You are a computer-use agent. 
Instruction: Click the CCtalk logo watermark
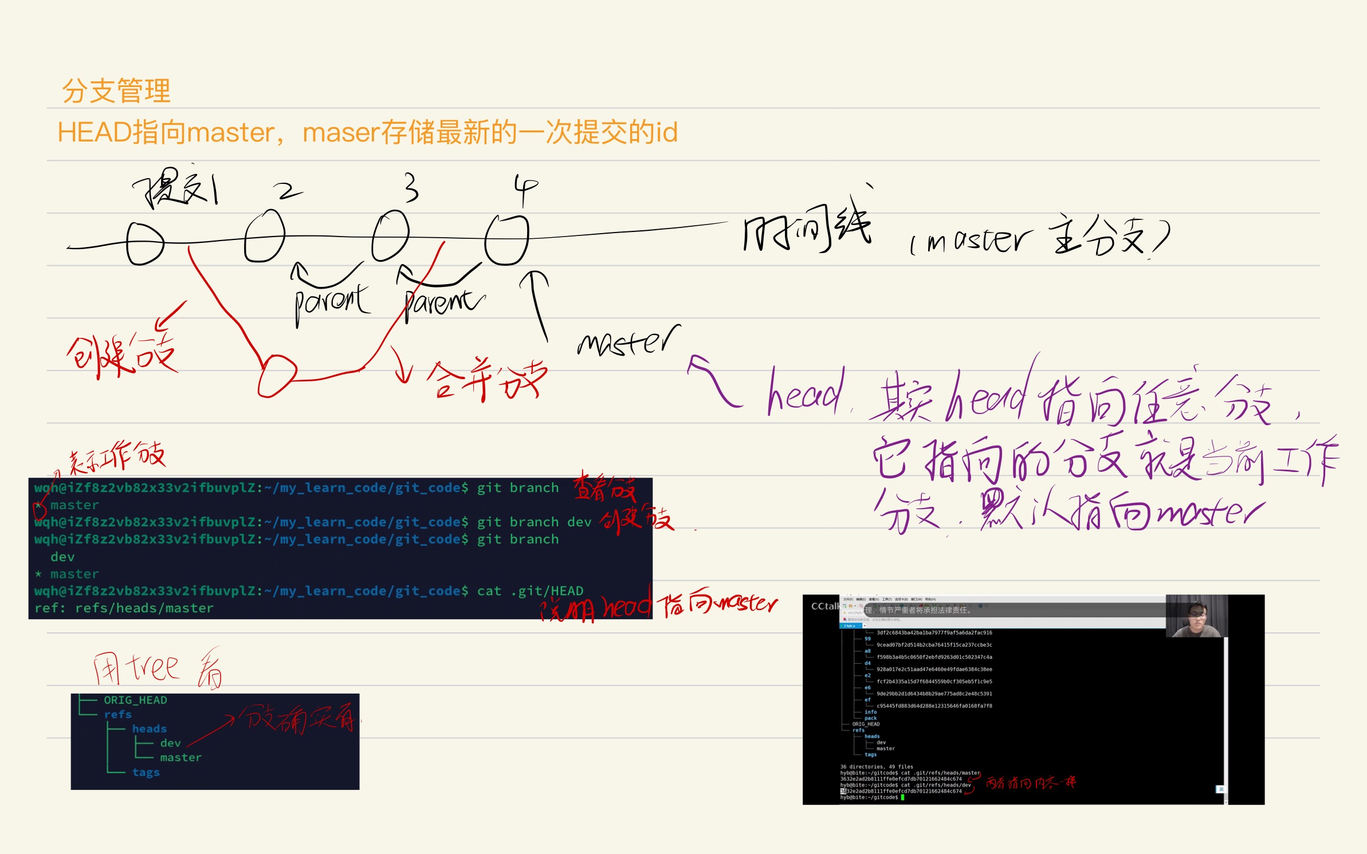825,606
